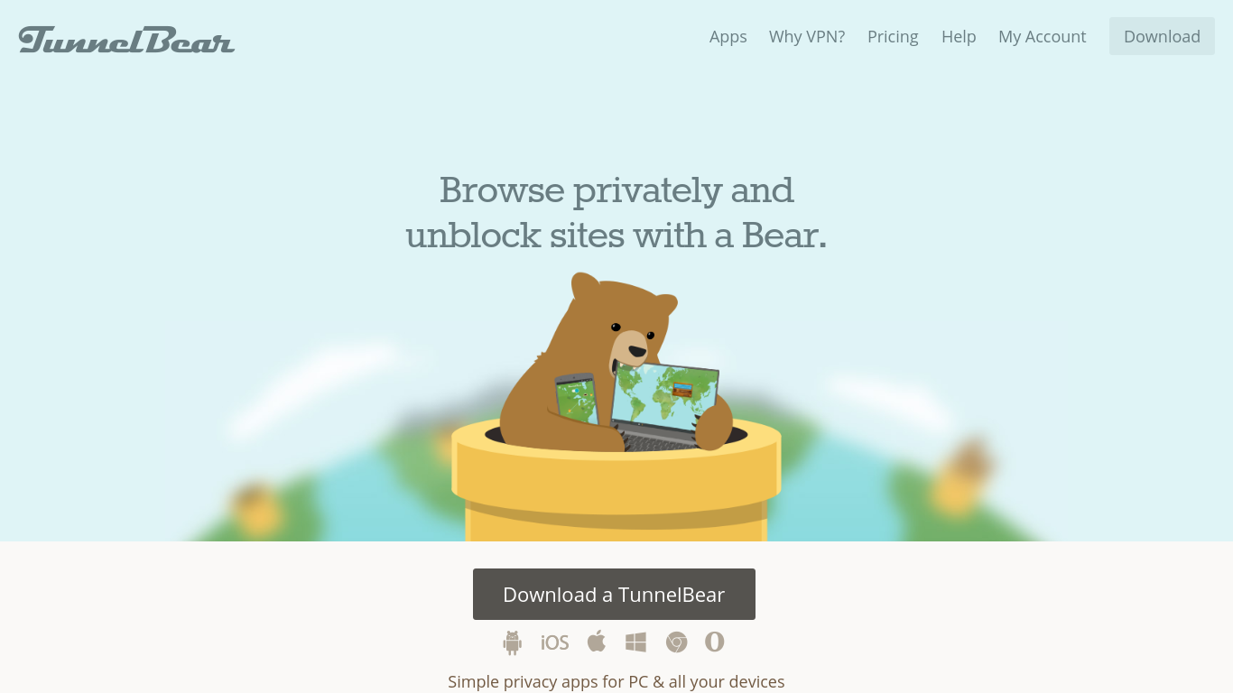Viewport: 1233px width, 693px height.
Task: Open the Why VPN? page
Action: tap(807, 36)
